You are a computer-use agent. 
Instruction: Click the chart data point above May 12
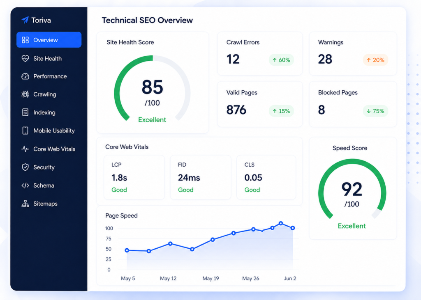coord(170,244)
